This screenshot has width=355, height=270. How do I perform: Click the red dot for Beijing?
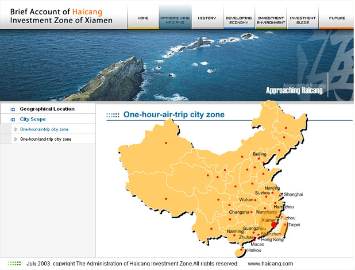click(258, 159)
